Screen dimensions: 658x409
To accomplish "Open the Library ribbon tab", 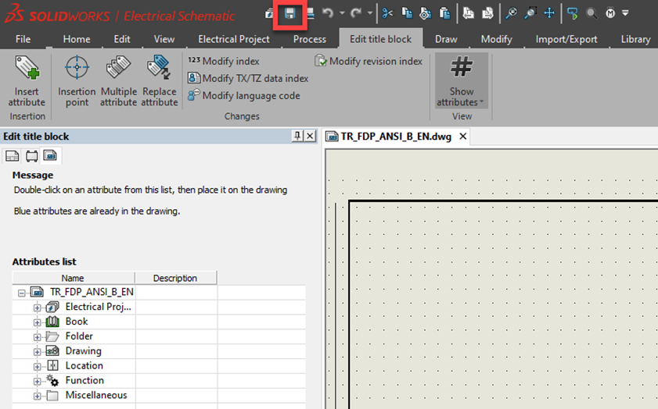I will 635,39.
